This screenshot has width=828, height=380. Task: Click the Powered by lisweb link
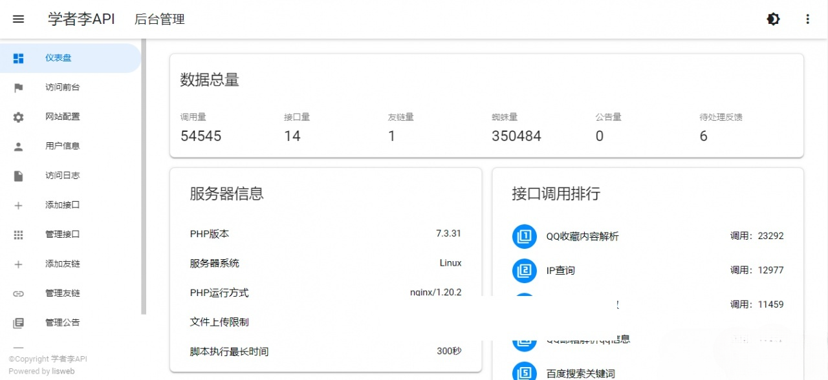click(41, 371)
